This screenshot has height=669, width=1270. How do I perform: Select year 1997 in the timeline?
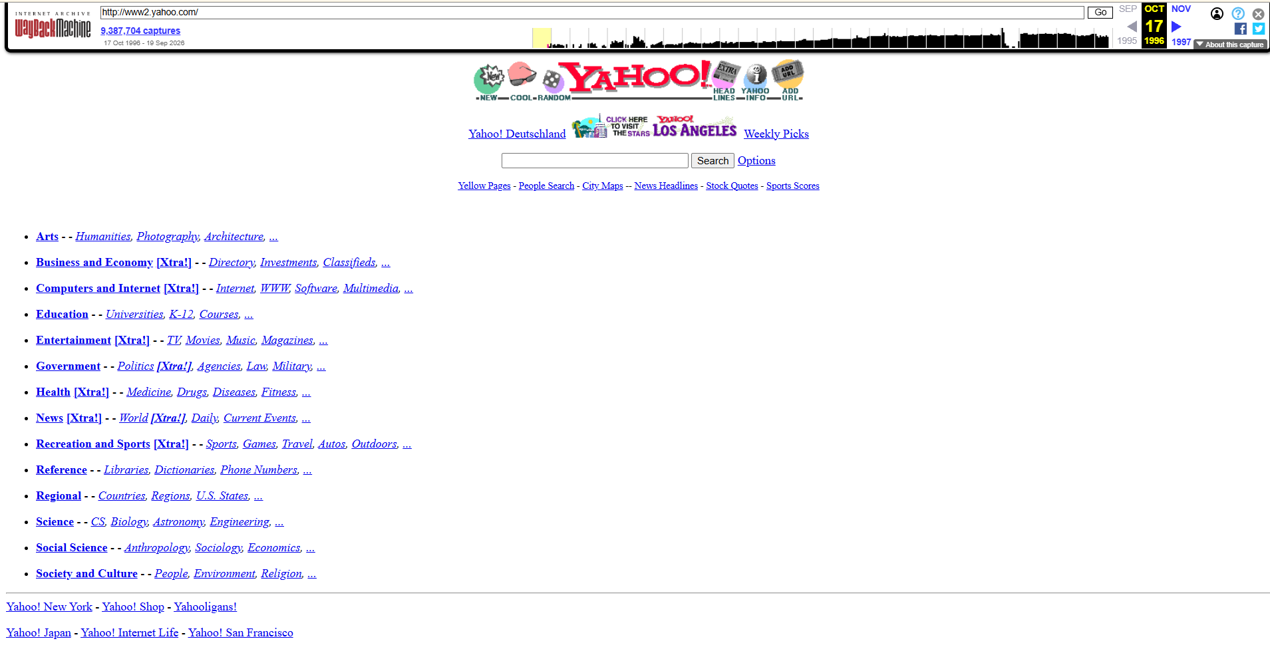[1181, 42]
